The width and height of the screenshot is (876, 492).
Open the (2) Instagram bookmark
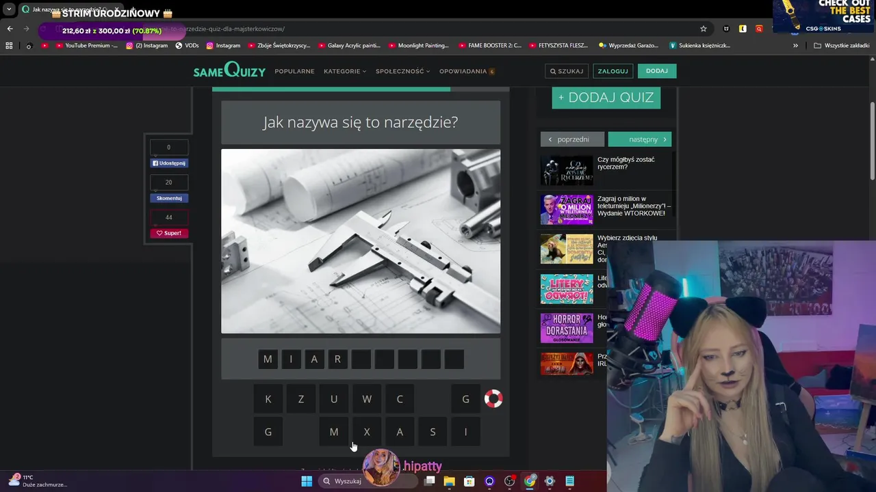pyautogui.click(x=146, y=46)
